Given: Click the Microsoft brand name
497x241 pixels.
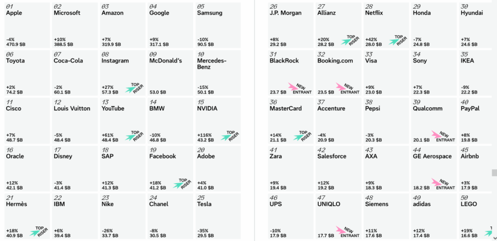Looking at the screenshot, I should pyautogui.click(x=67, y=13).
